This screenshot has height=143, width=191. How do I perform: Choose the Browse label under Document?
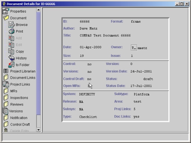22,25
